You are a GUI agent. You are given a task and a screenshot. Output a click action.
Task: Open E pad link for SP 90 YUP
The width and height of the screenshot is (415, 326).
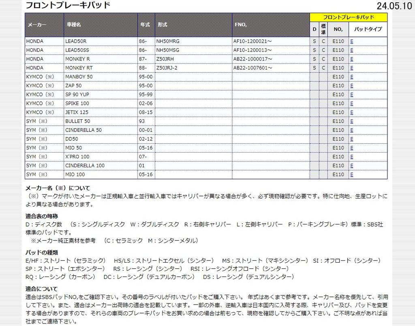coord(352,95)
